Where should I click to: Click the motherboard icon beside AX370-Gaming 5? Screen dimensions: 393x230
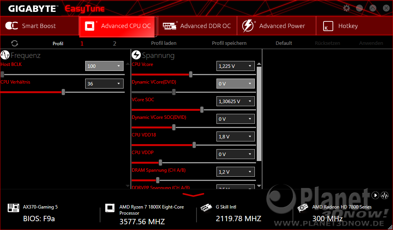click(x=13, y=208)
